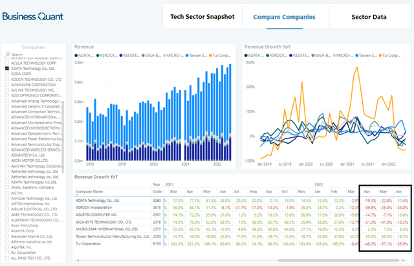Check the ALi Corporation checkbox
This screenshot has width=414, height=266.
pos(7,252)
